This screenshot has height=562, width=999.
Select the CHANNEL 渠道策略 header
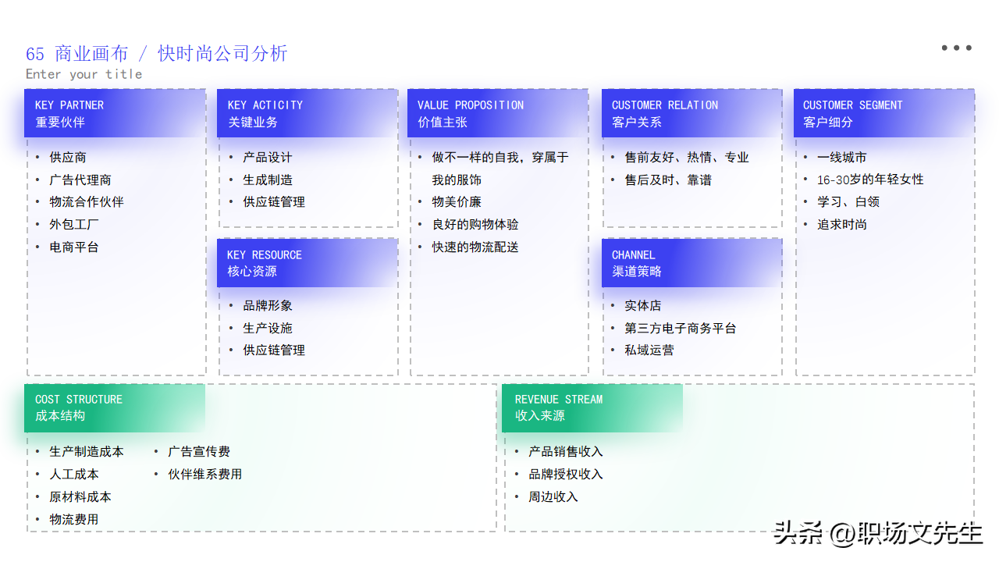pyautogui.click(x=692, y=263)
